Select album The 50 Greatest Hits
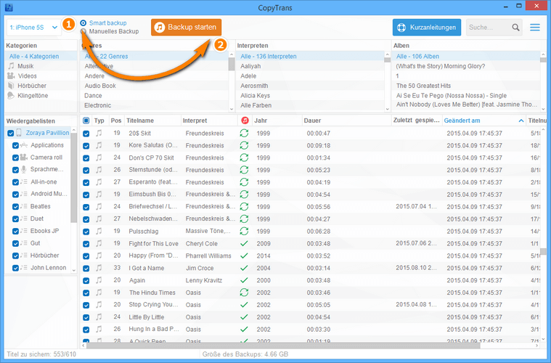Screen dimensions: 551x363 coord(423,86)
